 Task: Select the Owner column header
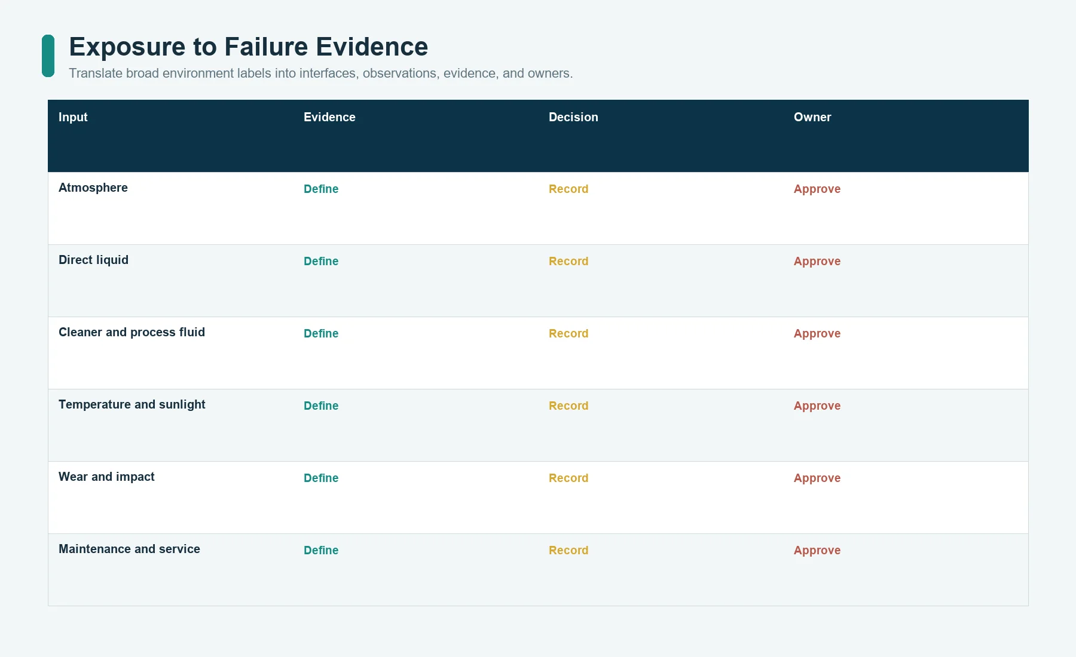click(812, 117)
